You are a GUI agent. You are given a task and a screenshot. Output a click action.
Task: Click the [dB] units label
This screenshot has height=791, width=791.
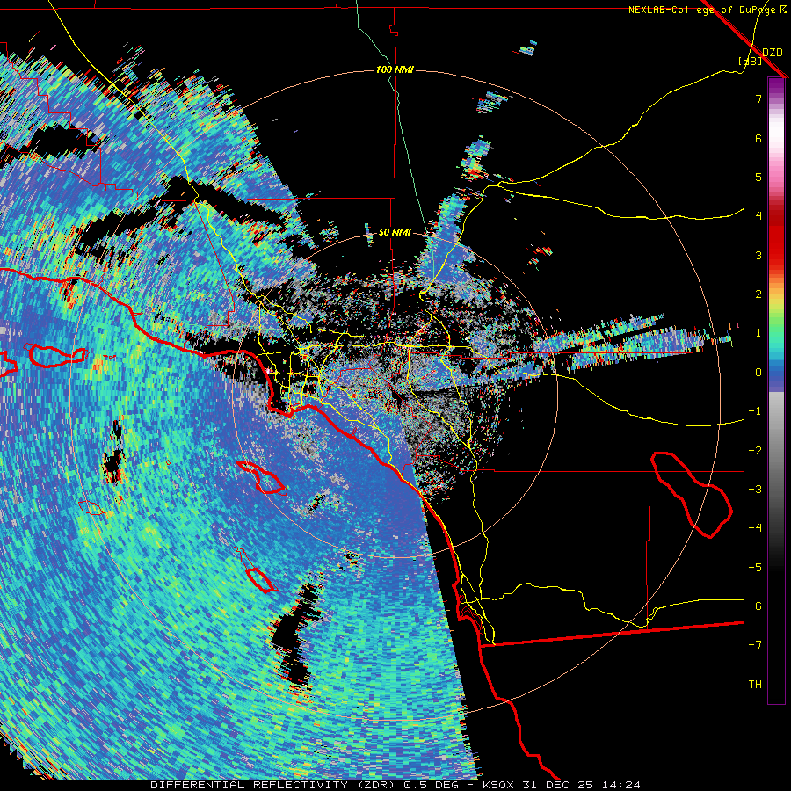pyautogui.click(x=751, y=61)
